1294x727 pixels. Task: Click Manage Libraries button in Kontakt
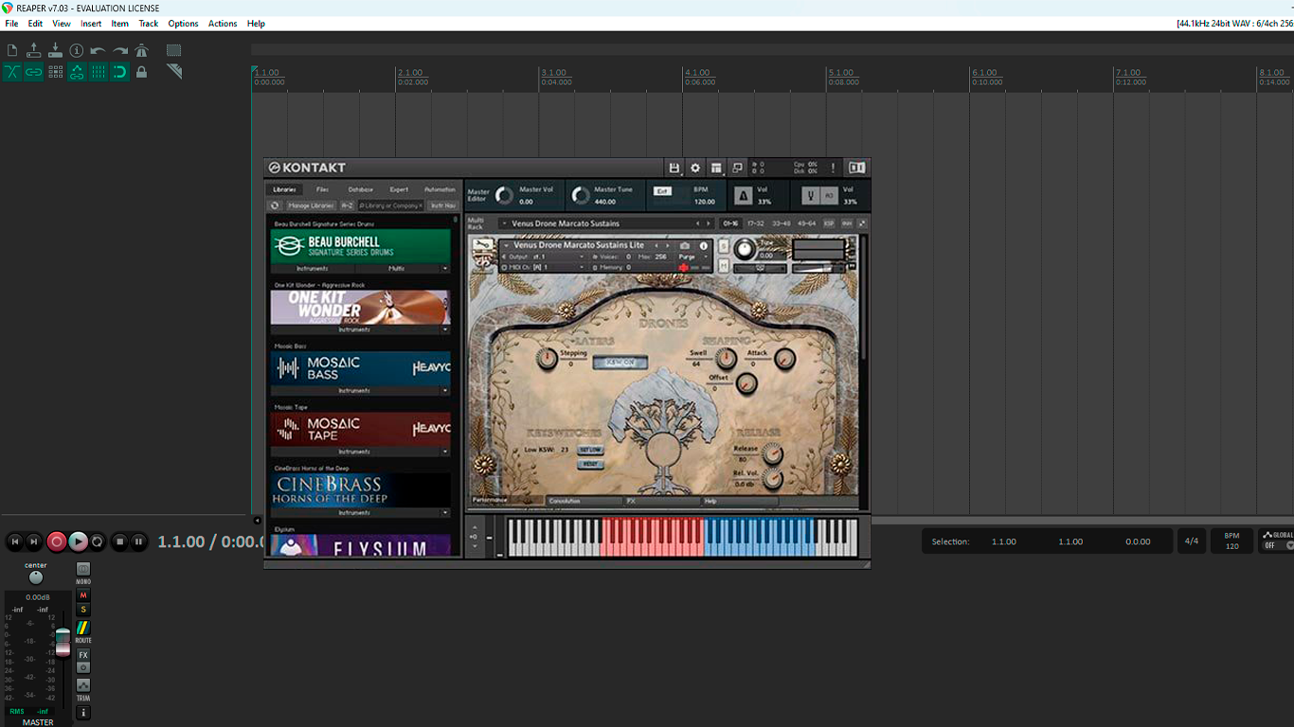pyautogui.click(x=311, y=205)
